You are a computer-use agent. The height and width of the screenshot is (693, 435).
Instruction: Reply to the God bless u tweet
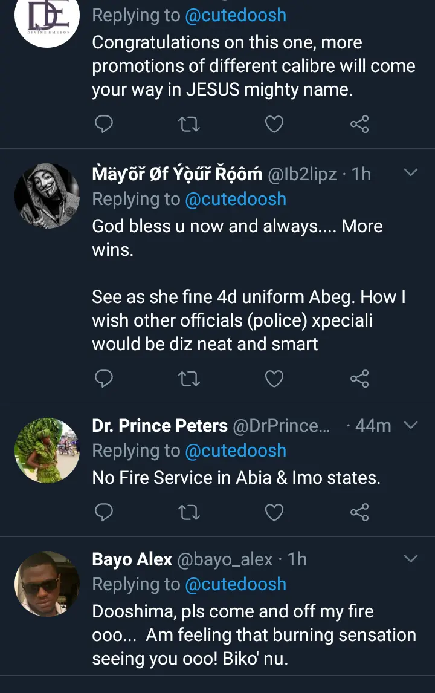tap(104, 379)
